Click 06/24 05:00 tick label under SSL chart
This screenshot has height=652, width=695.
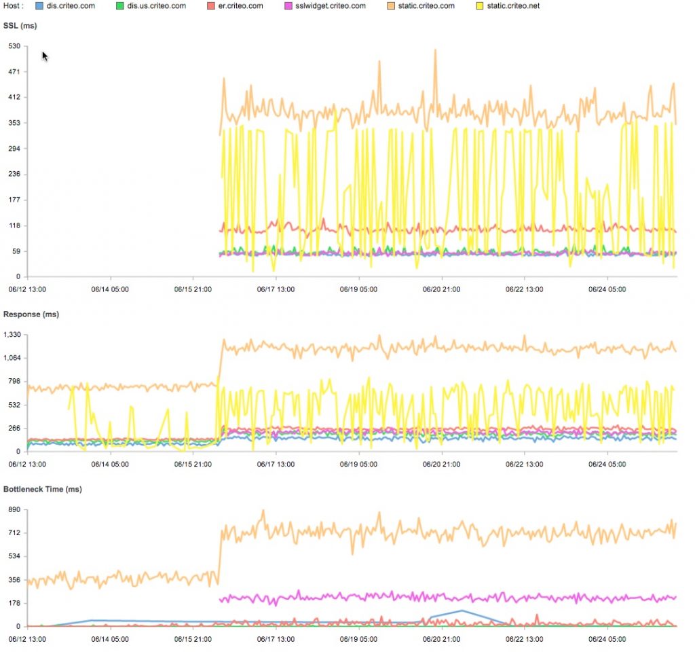[x=607, y=289]
